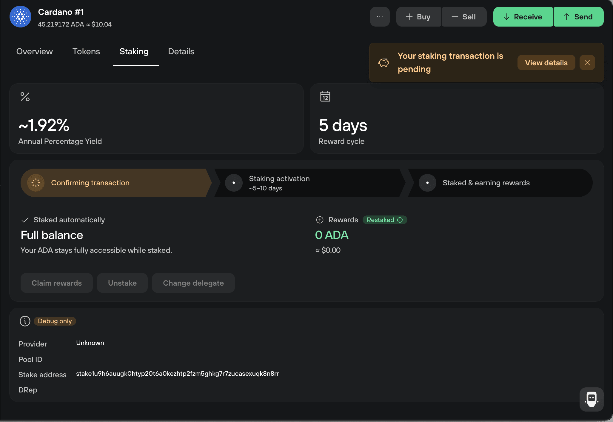Click the Debug only label badge

click(55, 321)
